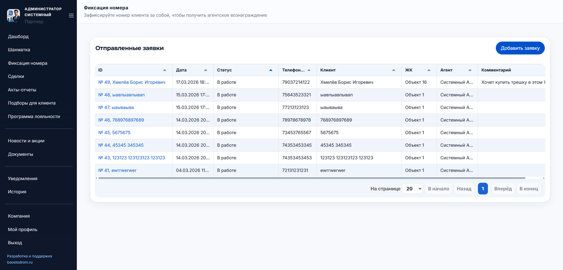Open boostodrom.ru developer support link
Image resolution: width=563 pixels, height=270 pixels.
[20, 262]
